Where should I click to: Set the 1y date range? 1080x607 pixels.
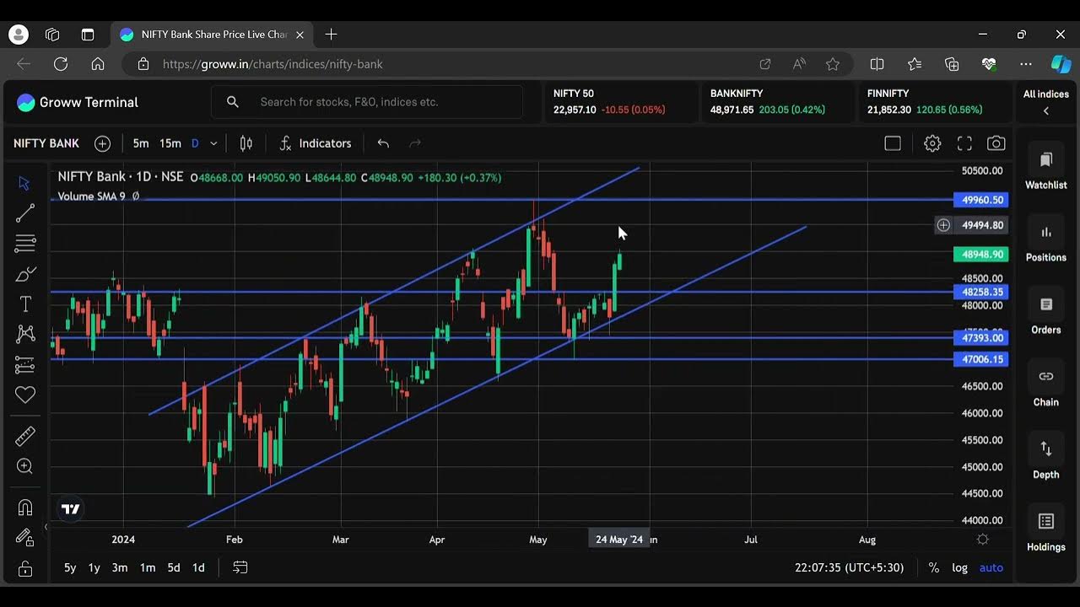[x=94, y=567]
